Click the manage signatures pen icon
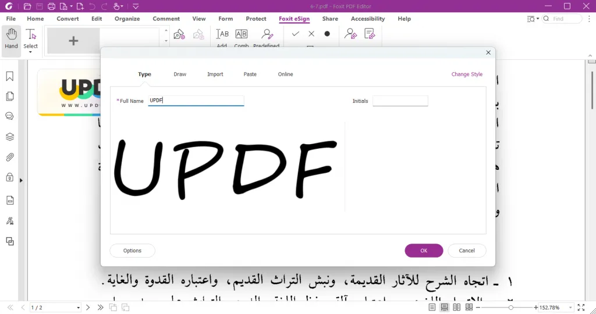This screenshot has height=314, width=596. coord(179,34)
